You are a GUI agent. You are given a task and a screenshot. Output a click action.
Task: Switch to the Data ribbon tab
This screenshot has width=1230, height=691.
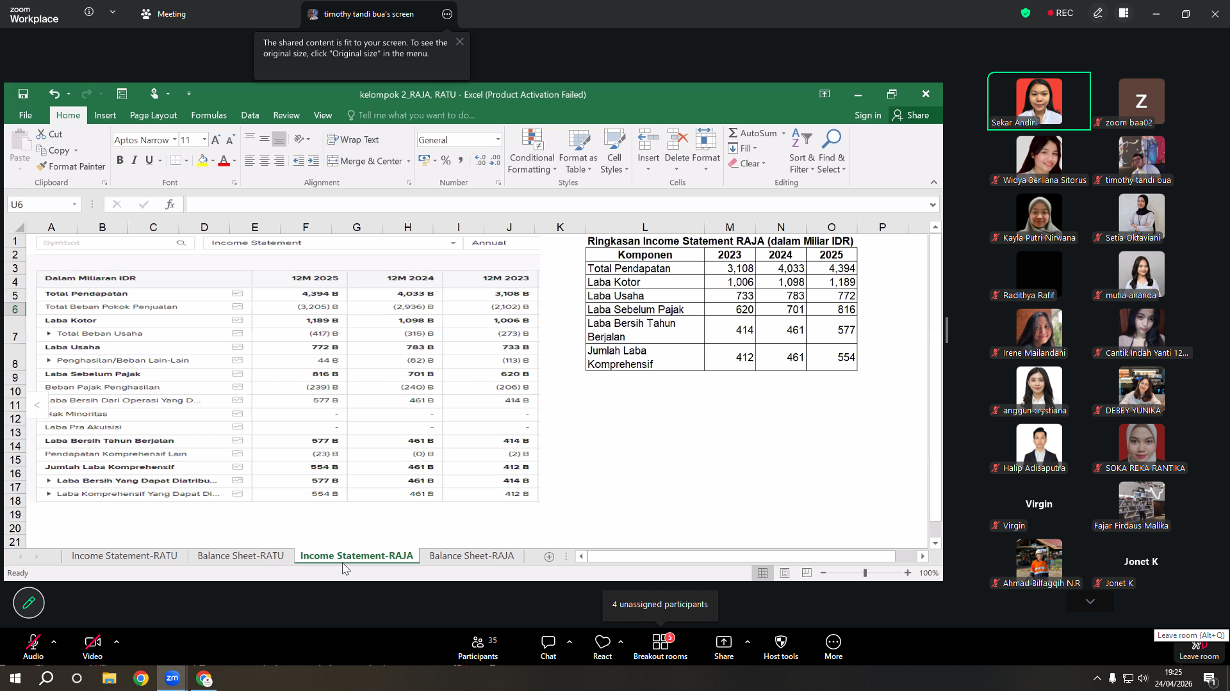click(250, 115)
